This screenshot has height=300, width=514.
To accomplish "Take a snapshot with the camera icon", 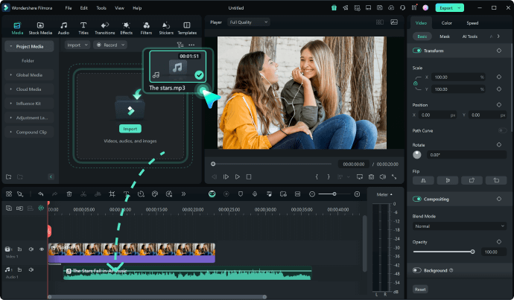I will pyautogui.click(x=371, y=176).
